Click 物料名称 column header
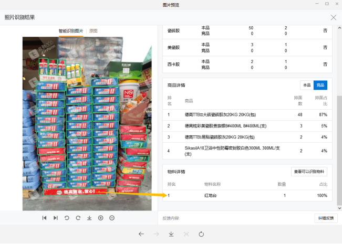This screenshot has height=244, width=342. [212, 184]
